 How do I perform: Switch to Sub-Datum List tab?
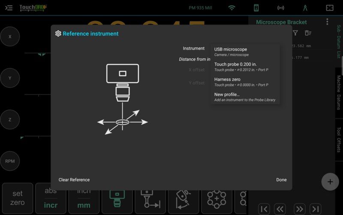(x=339, y=42)
